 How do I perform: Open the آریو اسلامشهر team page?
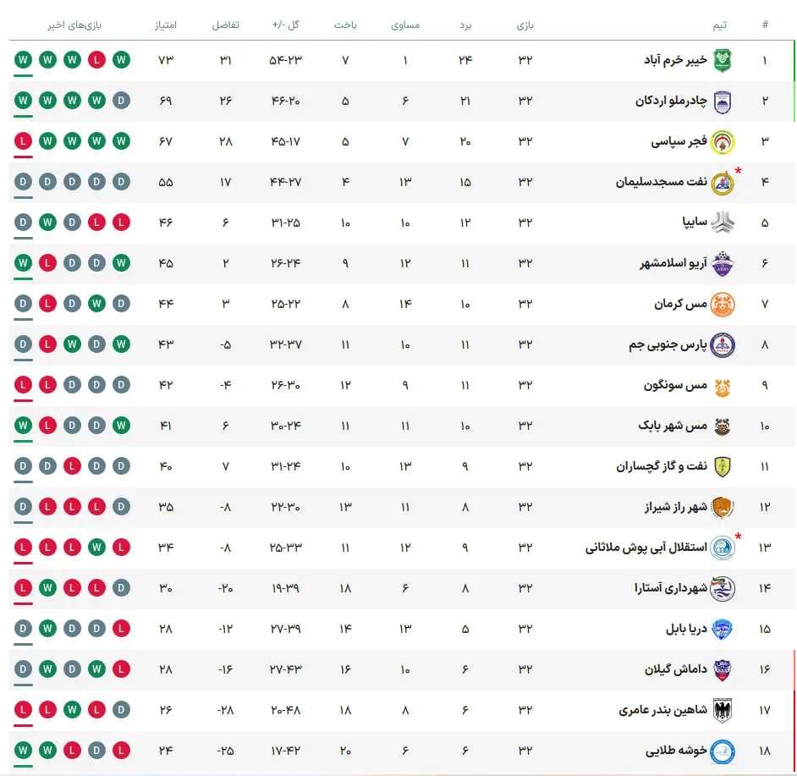(x=673, y=263)
